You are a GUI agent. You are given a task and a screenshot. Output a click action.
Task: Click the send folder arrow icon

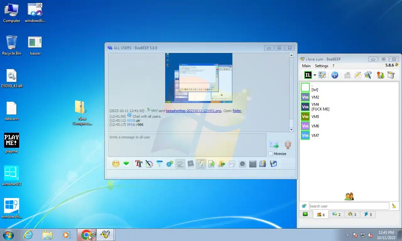tap(222, 164)
